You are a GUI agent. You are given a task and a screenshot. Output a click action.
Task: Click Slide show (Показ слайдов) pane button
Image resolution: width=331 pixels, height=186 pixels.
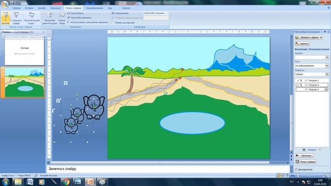(306, 162)
